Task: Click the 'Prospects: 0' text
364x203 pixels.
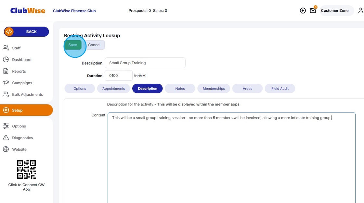Action: pos(140,11)
